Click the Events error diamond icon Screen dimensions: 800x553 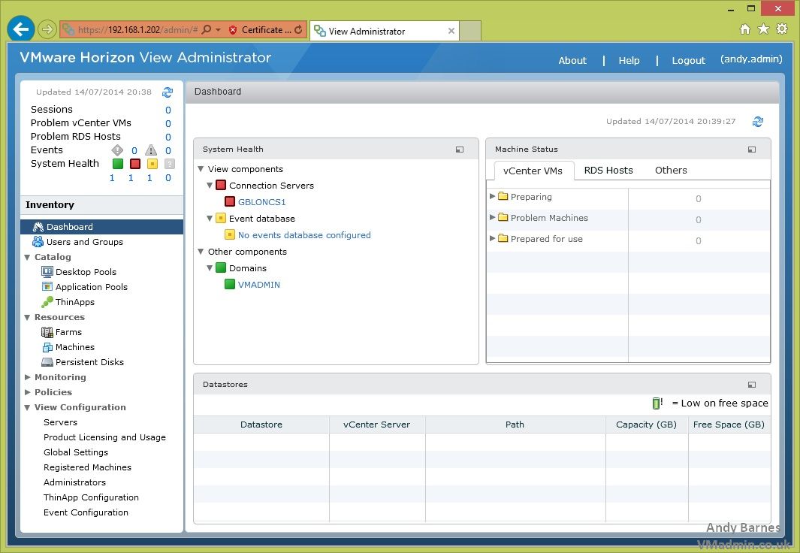tap(117, 150)
